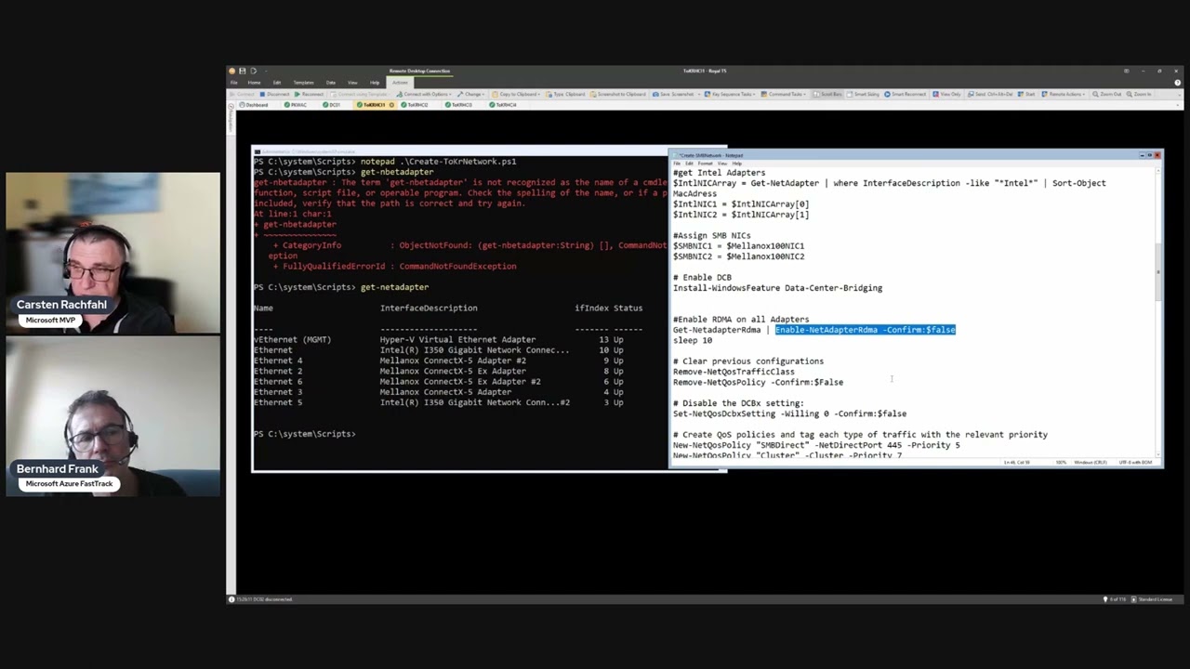The image size is (1190, 669).
Task: Open the Copy to Clipboard dropdown
Action: [517, 94]
